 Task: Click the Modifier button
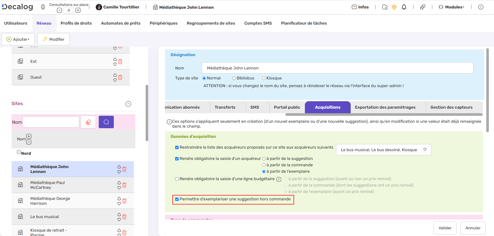[x=53, y=39]
